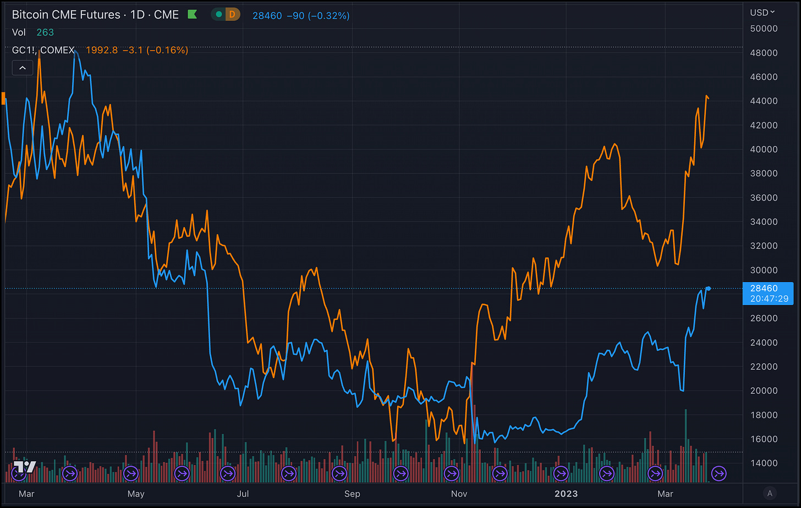Open contract switch marker nearest the Sep label
Screen dimensions: 801x508
[339, 473]
